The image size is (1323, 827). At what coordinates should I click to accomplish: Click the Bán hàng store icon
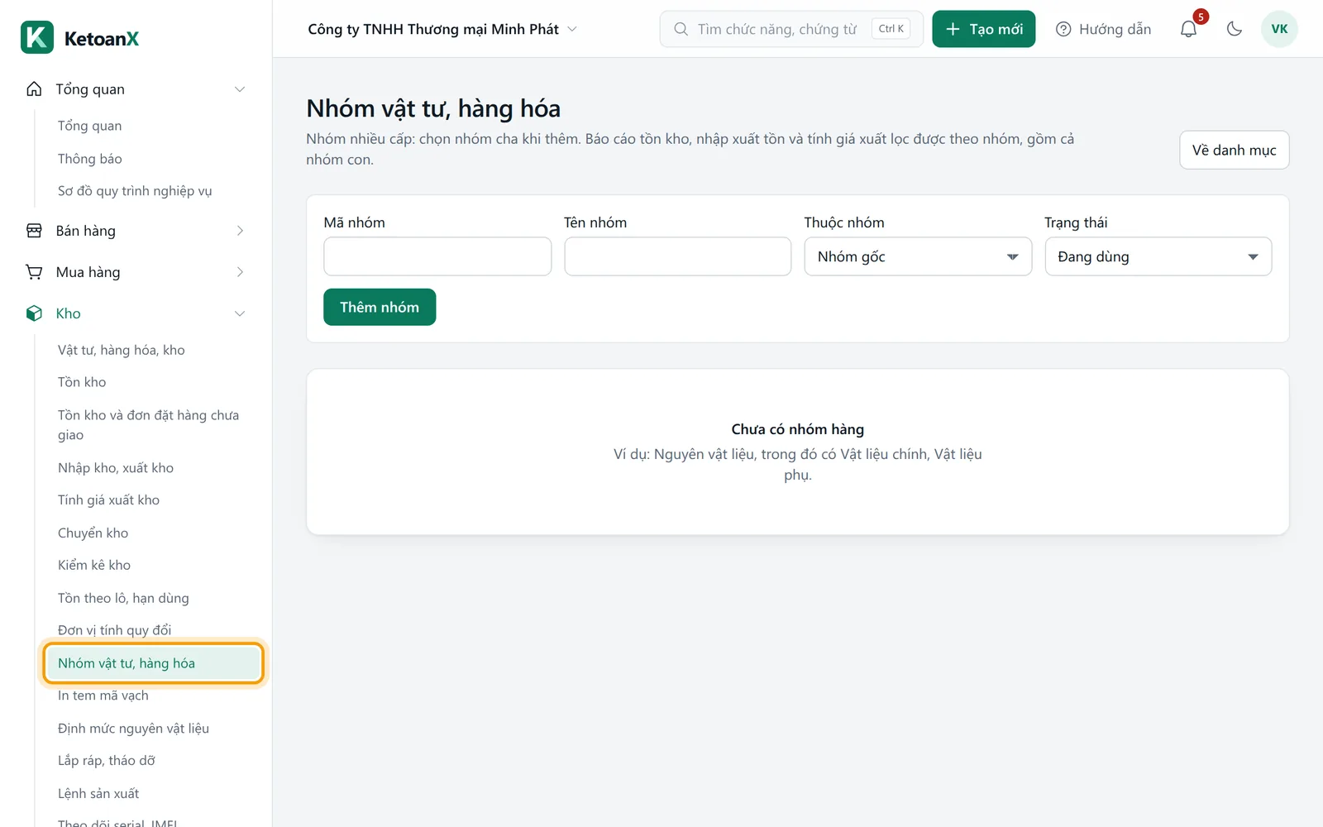click(34, 231)
